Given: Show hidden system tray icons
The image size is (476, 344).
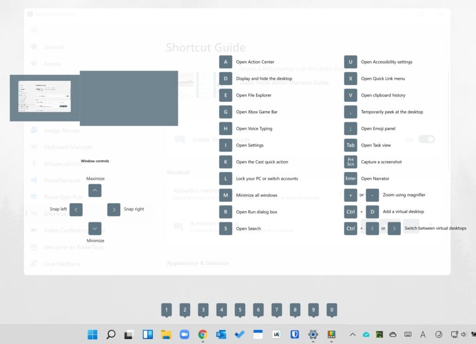Looking at the screenshot, I should point(352,335).
